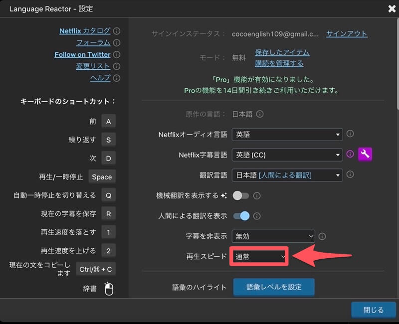Viewport: 399px width, 324px height.
Task: Click purple info icon beside Netflix字幕言語 dropdown
Action: coord(350,155)
